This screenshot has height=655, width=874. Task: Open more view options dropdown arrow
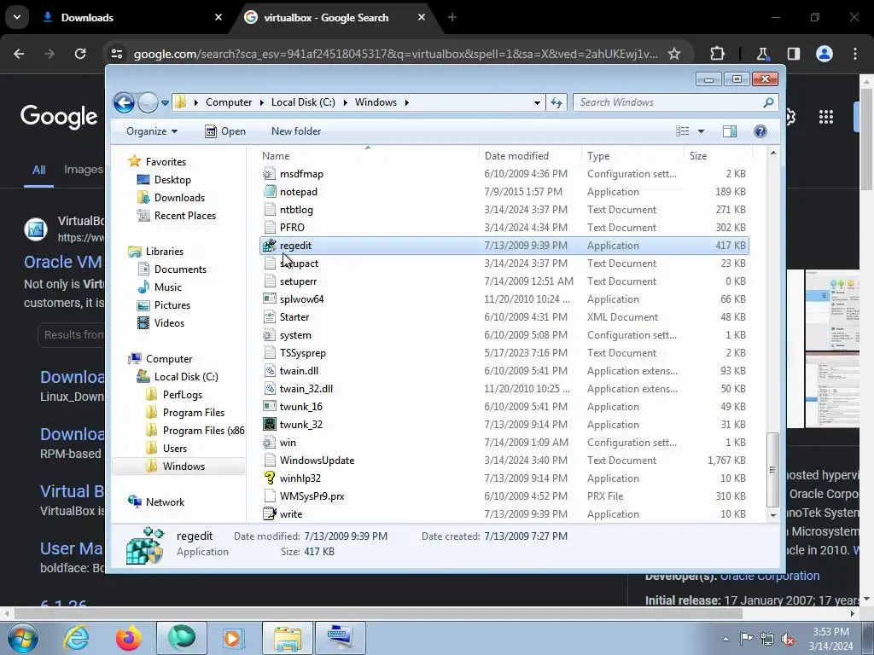coord(702,131)
